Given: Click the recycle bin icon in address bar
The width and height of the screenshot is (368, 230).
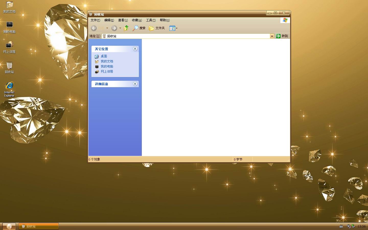Looking at the screenshot, I should (104, 36).
